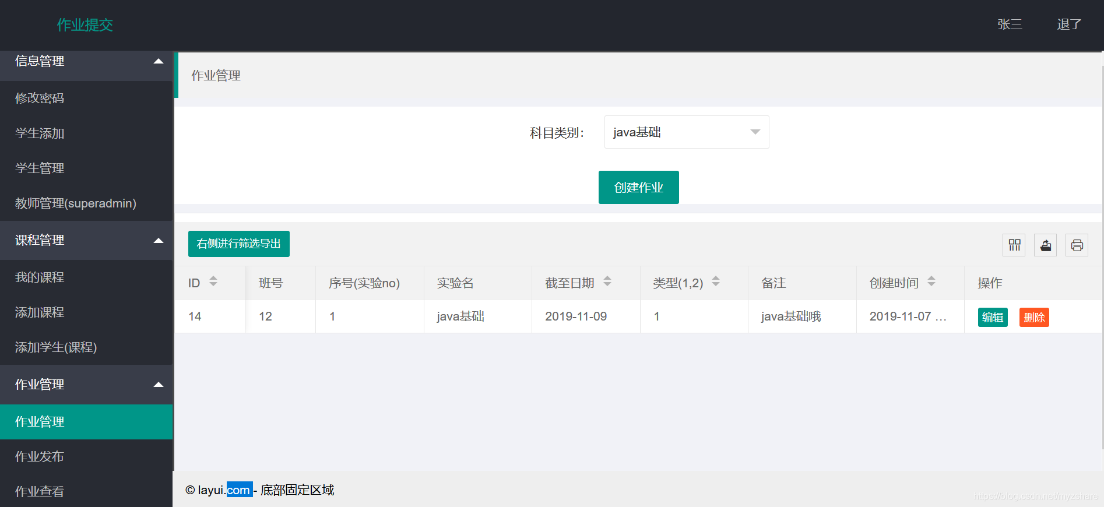Open the table column filter icon
The height and width of the screenshot is (507, 1104).
pyautogui.click(x=1014, y=245)
